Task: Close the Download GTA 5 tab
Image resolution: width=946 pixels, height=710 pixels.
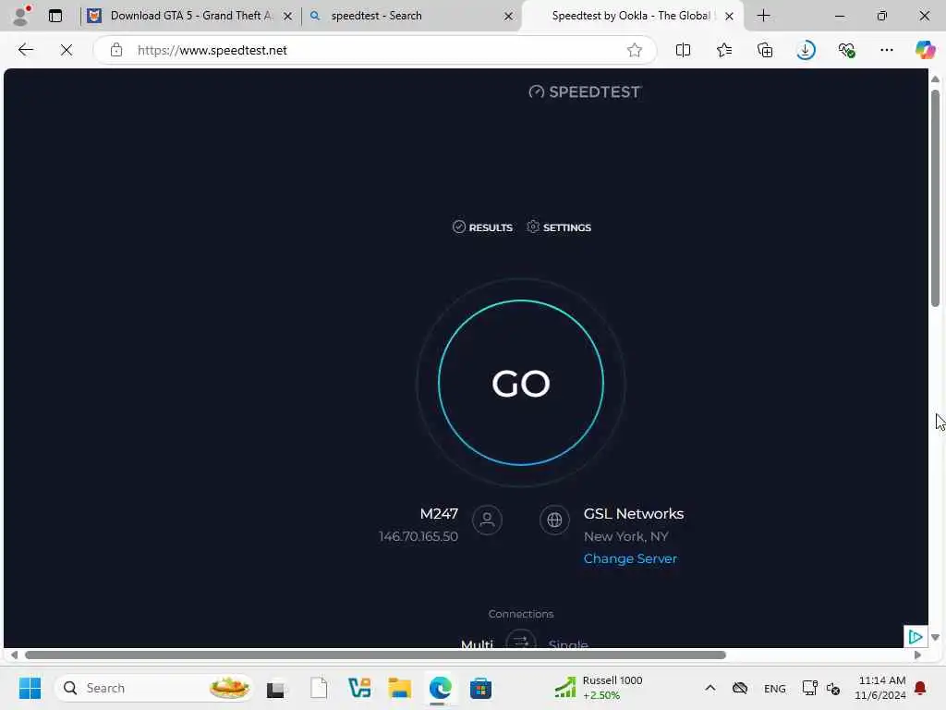Action: click(288, 17)
